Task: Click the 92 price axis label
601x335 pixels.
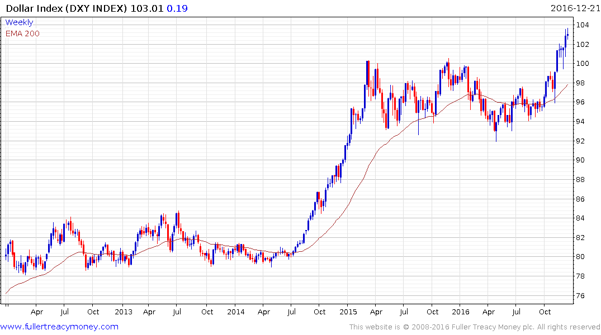Action: point(580,141)
